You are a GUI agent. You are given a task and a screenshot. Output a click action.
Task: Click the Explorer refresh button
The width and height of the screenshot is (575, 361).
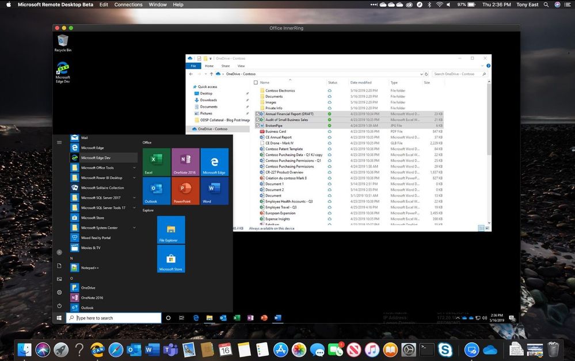pyautogui.click(x=426, y=74)
